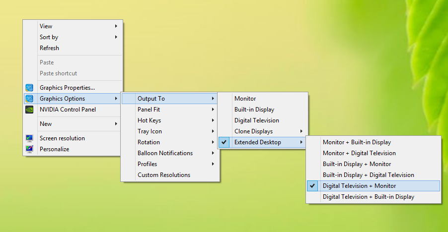
Task: Open the Sort by menu entry
Action: click(x=73, y=37)
